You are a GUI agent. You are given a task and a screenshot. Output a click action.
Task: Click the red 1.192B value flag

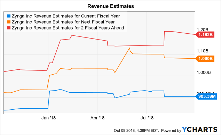click(205, 35)
